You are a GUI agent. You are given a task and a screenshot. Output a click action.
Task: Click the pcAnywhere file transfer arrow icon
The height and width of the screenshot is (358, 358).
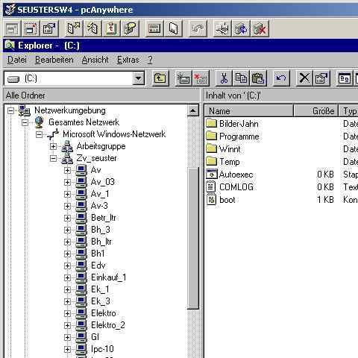pos(74,29)
